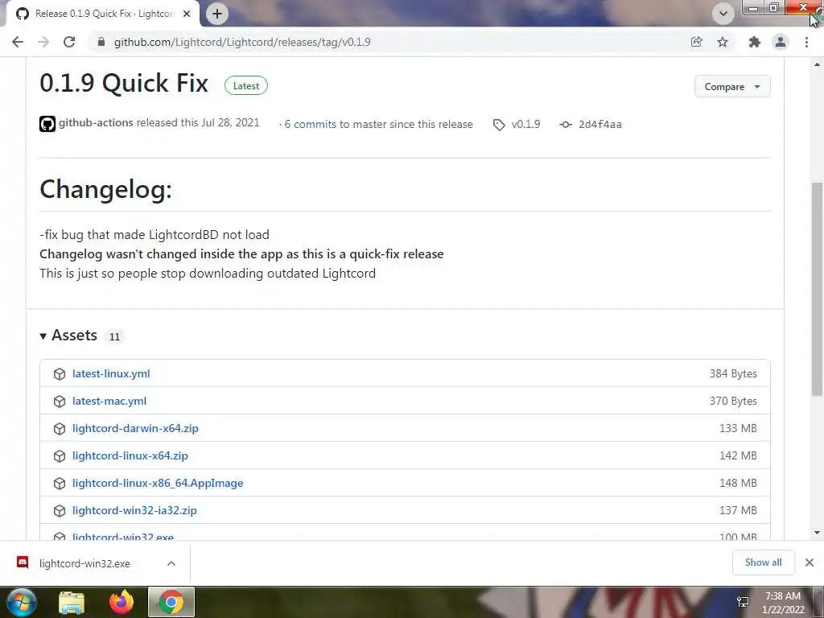Screen dimensions: 824x618
Task: Download lightcord-win32-ia32.zip
Action: [x=134, y=510]
